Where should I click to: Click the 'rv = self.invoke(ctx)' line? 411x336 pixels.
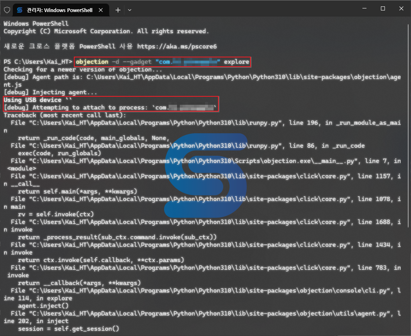tap(56, 214)
